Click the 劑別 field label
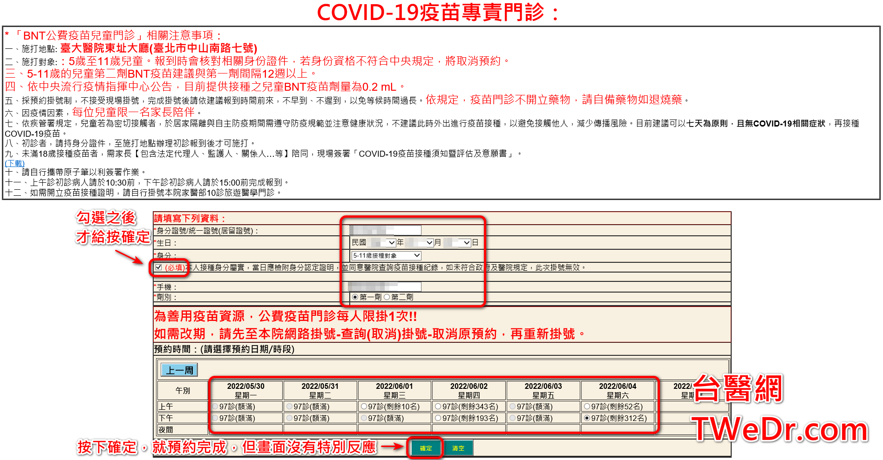 click(x=166, y=297)
